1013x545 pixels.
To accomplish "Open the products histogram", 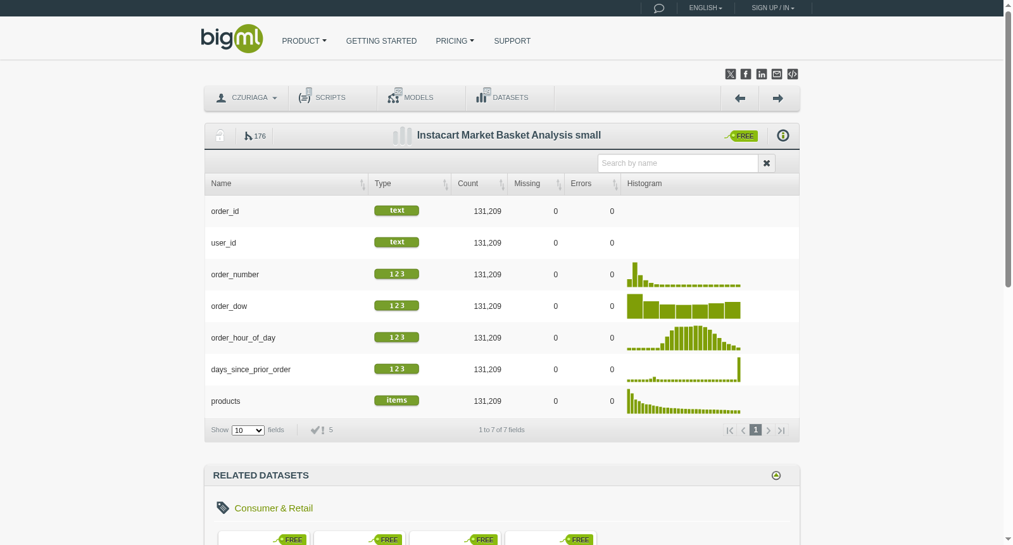I will point(684,401).
